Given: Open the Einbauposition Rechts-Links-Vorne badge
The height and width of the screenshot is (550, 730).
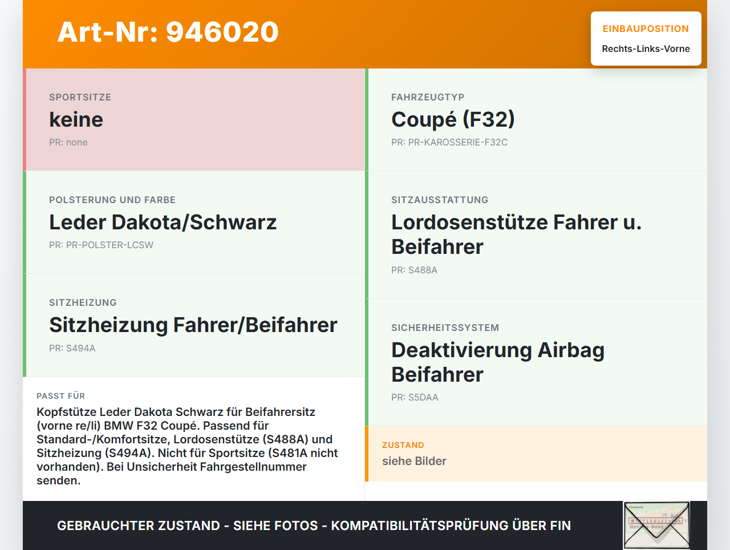Looking at the screenshot, I should 646,39.
